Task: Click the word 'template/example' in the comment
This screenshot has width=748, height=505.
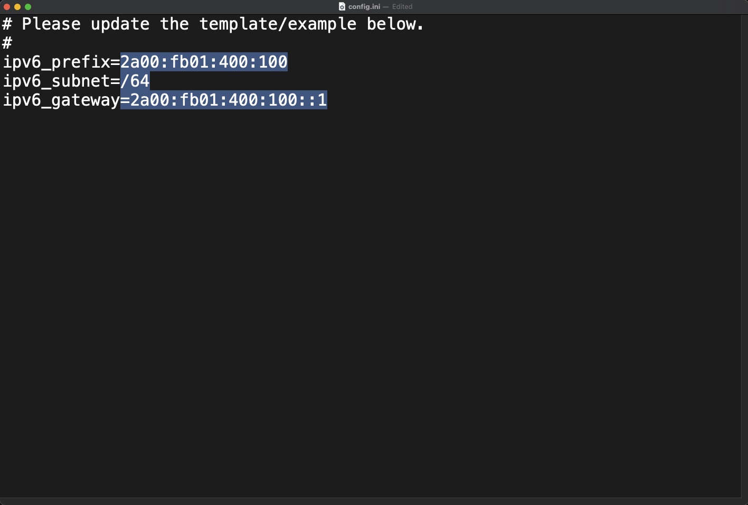Action: tap(278, 24)
